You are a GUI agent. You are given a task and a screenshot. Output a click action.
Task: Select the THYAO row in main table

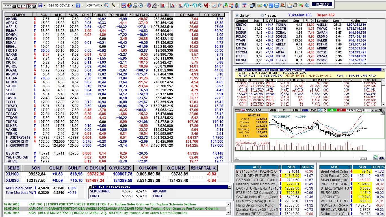114,106
